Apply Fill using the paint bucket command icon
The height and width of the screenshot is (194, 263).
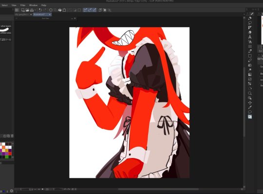point(60,10)
